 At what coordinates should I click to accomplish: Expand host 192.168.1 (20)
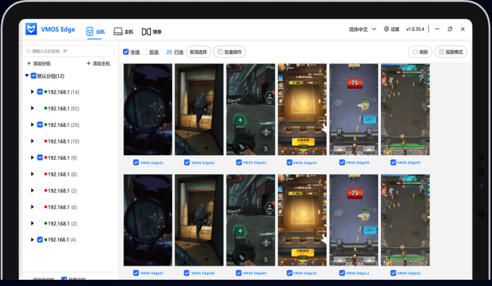[32, 125]
